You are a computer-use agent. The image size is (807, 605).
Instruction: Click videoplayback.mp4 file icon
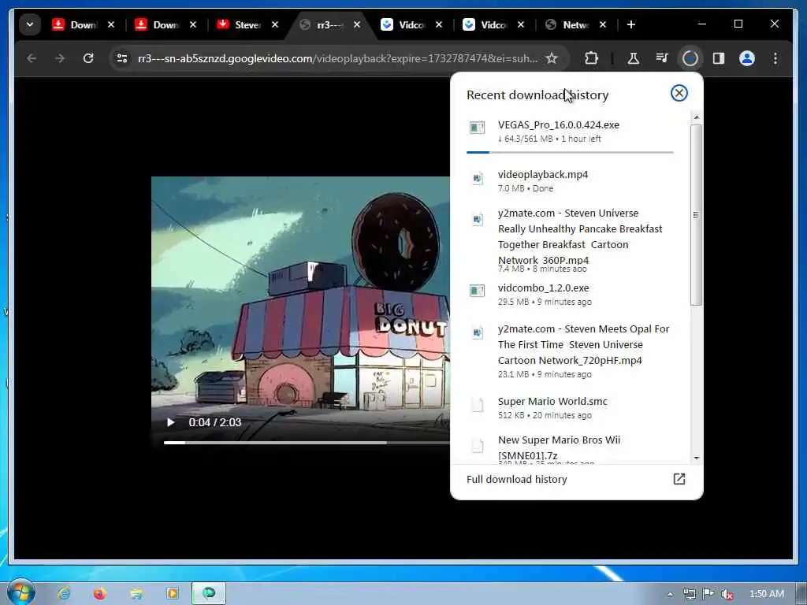(x=477, y=178)
